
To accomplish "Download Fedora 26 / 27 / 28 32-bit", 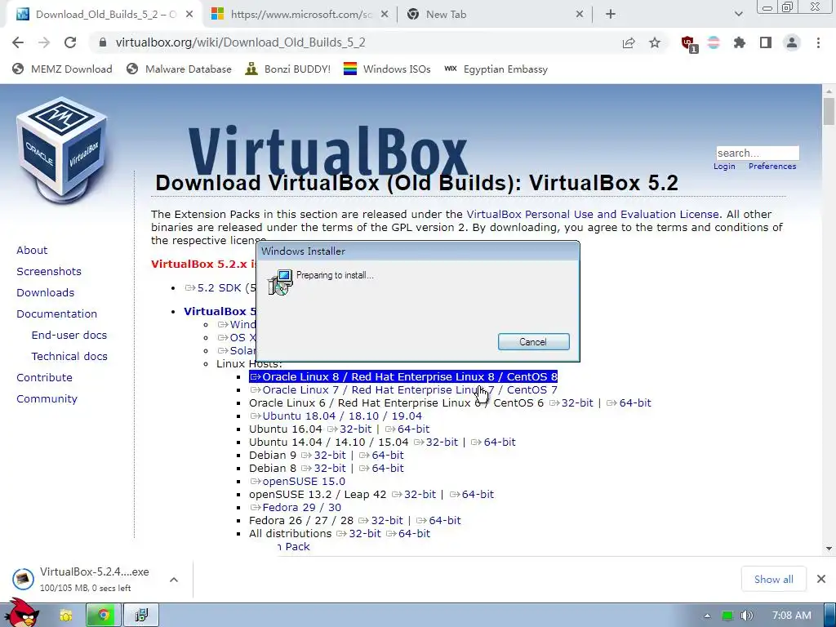I will pos(380,520).
